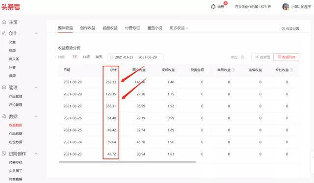This screenshot has width=314, height=183.
Task: Click the 进阶创作 icon in sidebar
Action: click(4, 154)
